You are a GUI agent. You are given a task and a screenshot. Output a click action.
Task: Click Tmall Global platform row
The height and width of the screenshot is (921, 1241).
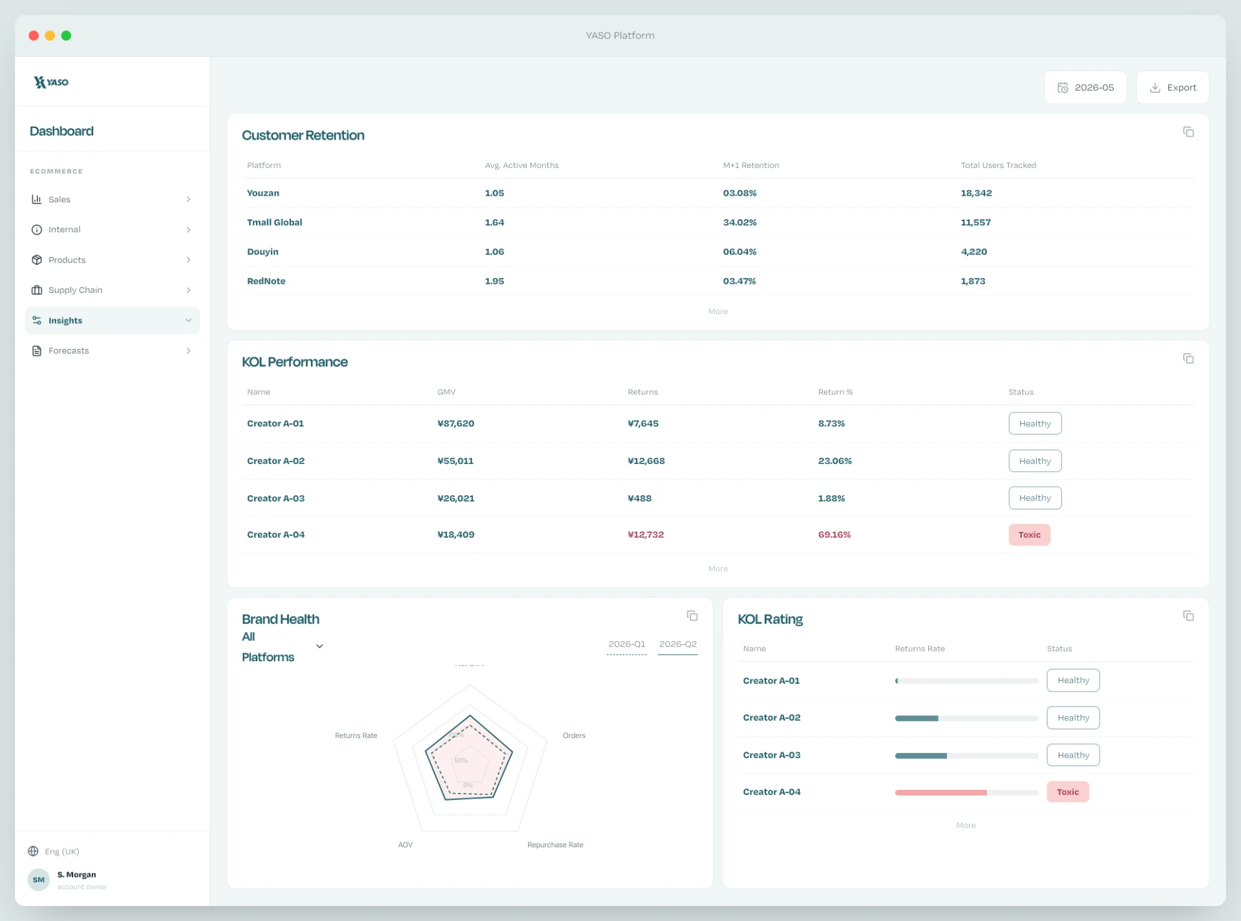pos(717,222)
